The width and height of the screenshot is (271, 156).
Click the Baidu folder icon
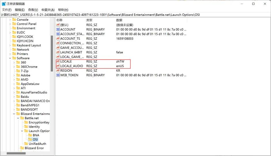click(x=18, y=96)
